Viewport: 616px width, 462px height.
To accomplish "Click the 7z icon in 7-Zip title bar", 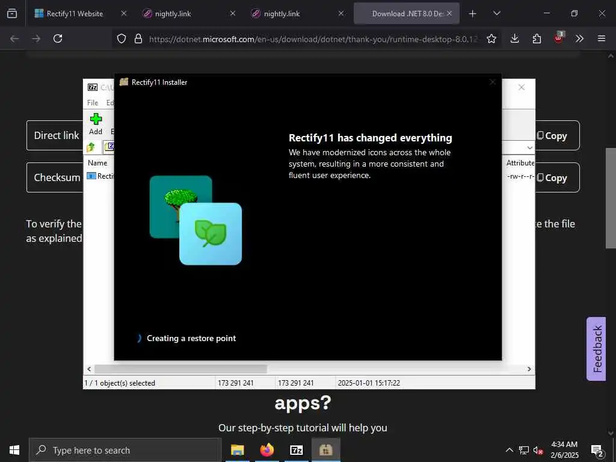I will pos(93,87).
